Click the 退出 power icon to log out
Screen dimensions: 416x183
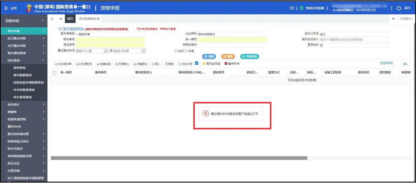pyautogui.click(x=399, y=8)
